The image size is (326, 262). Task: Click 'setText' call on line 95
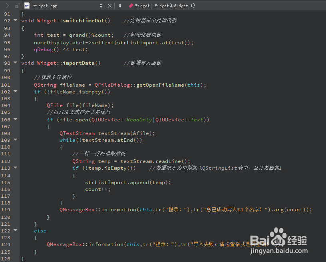coord(103,43)
